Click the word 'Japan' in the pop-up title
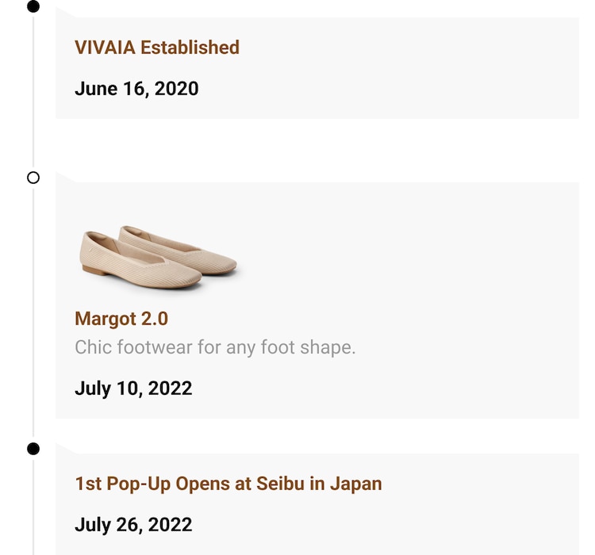This screenshot has width=595, height=555. point(355,484)
